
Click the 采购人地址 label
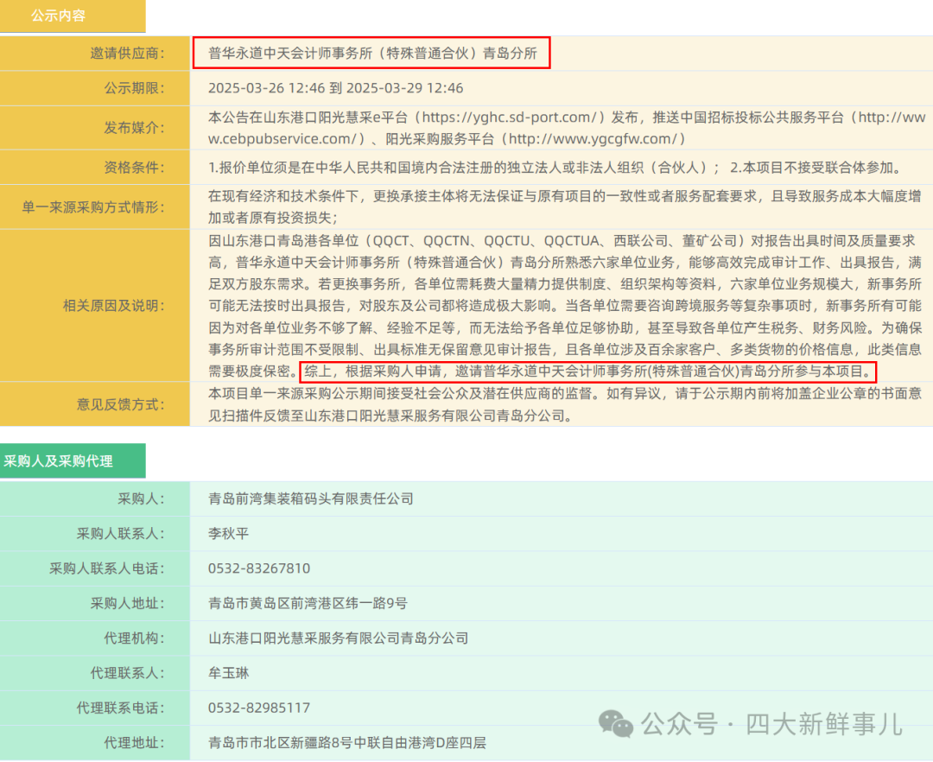(x=127, y=604)
